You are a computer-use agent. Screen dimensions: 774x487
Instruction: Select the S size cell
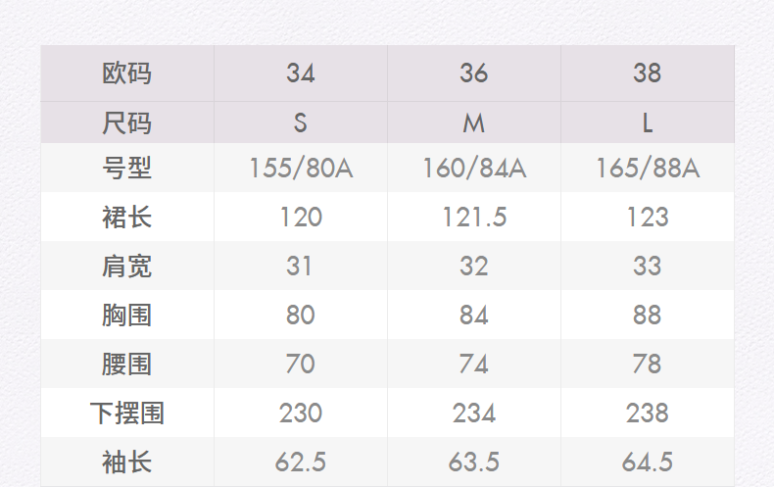[x=301, y=123]
